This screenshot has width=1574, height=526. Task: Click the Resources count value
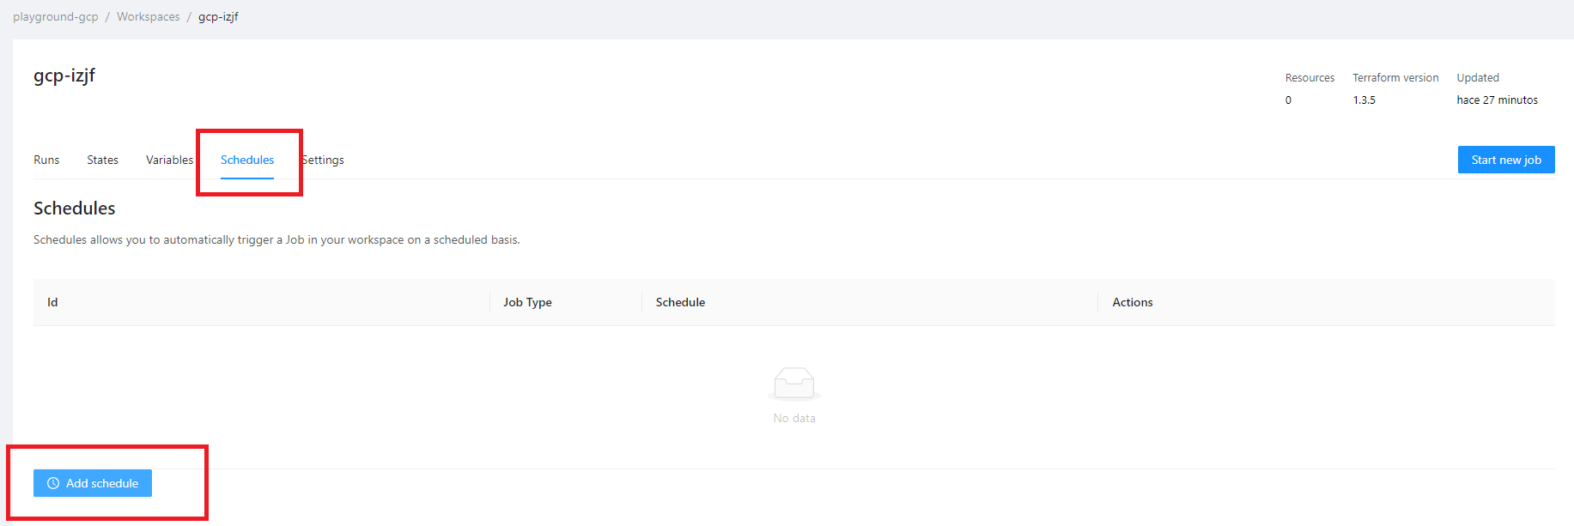[1288, 100]
